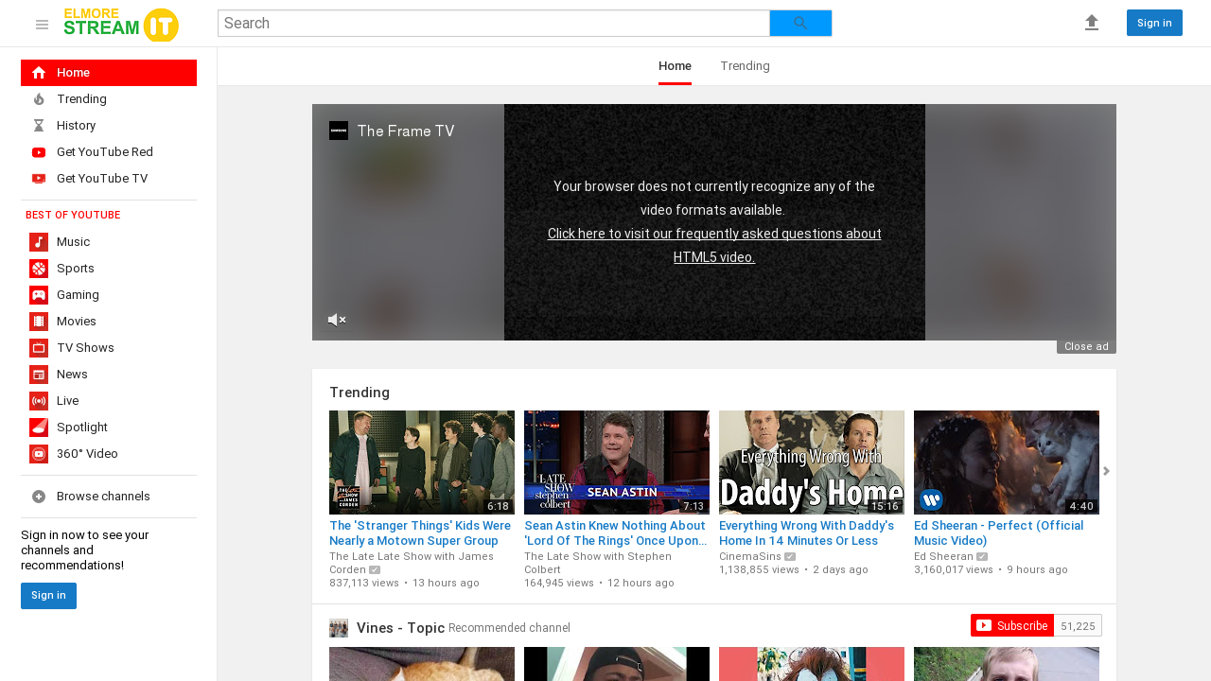Click the Sean Astin video thumbnail
This screenshot has width=1211, height=681.
[x=617, y=463]
